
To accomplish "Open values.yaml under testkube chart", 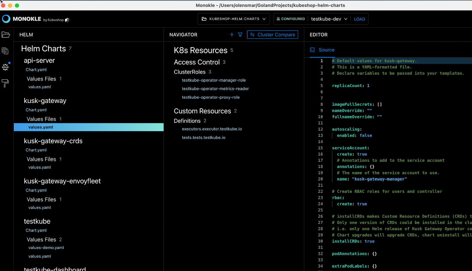I will coord(40,256).
